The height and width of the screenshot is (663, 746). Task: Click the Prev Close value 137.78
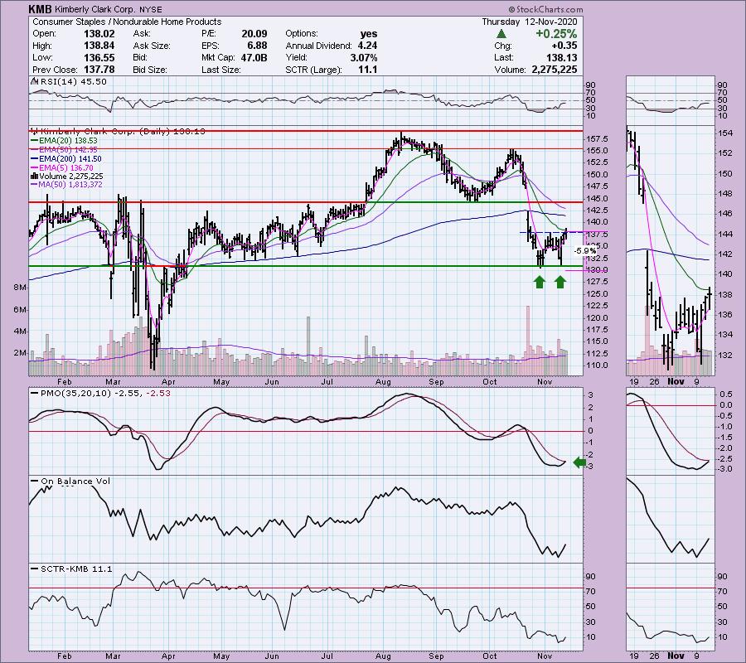[99, 70]
